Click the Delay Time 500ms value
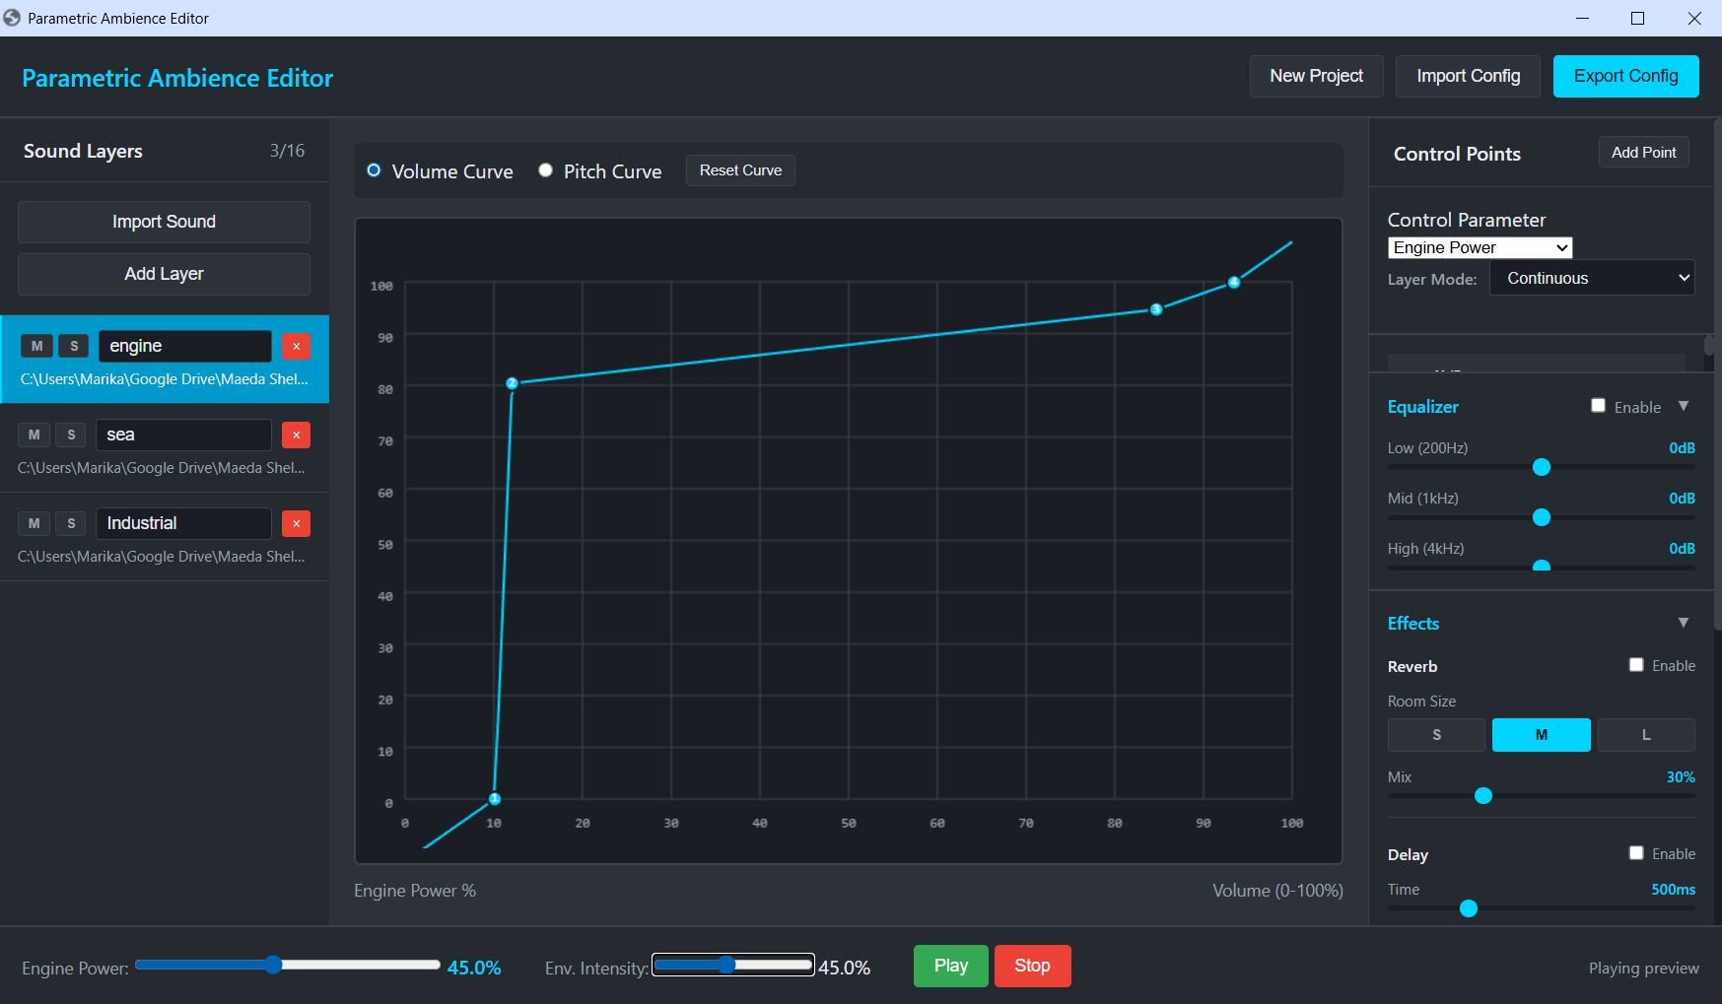This screenshot has width=1722, height=1004. click(1673, 890)
